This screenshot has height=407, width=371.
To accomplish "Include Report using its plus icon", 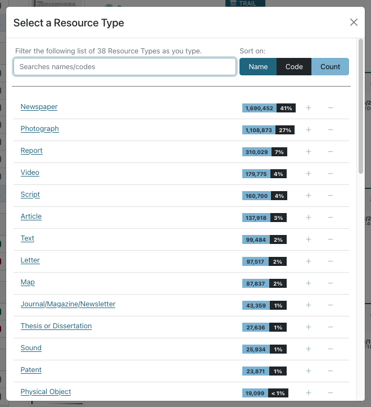I will click(308, 152).
